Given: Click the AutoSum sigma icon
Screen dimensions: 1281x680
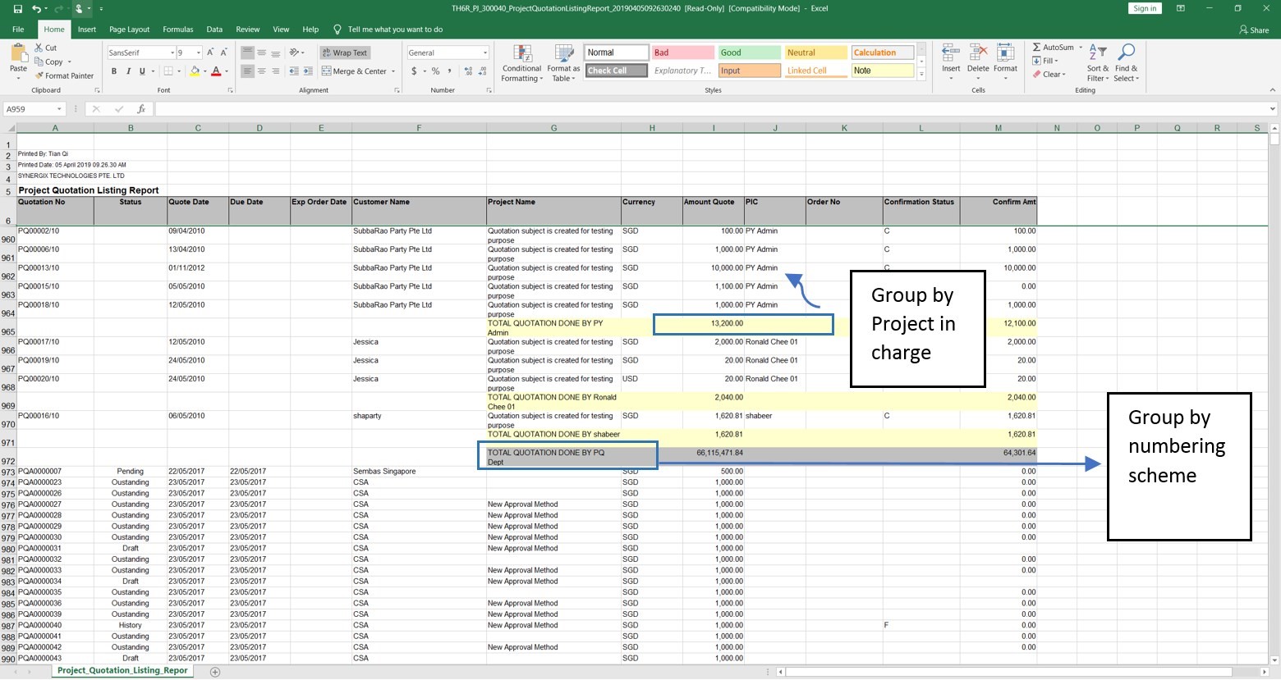Looking at the screenshot, I should 1036,48.
